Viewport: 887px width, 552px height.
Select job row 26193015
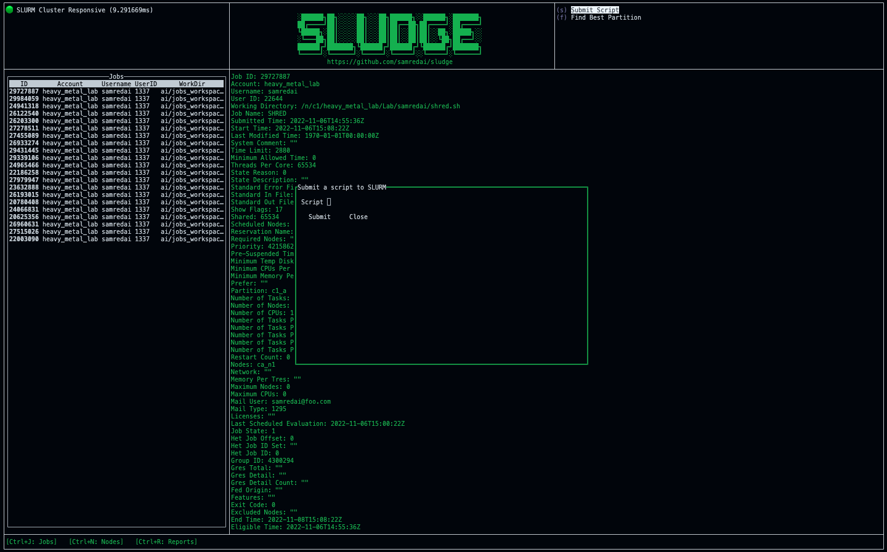(116, 194)
